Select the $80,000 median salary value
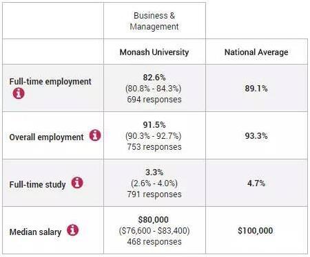310x257 pixels. click(154, 220)
